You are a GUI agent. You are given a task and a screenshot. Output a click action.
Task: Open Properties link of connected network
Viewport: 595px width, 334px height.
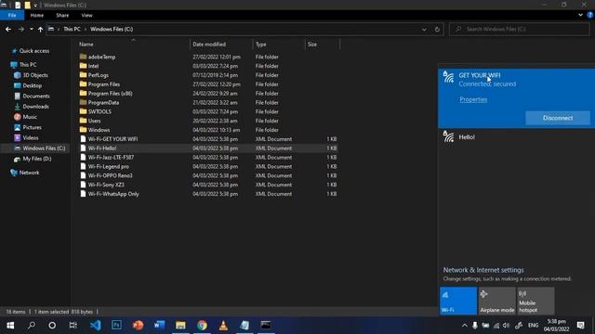point(473,99)
